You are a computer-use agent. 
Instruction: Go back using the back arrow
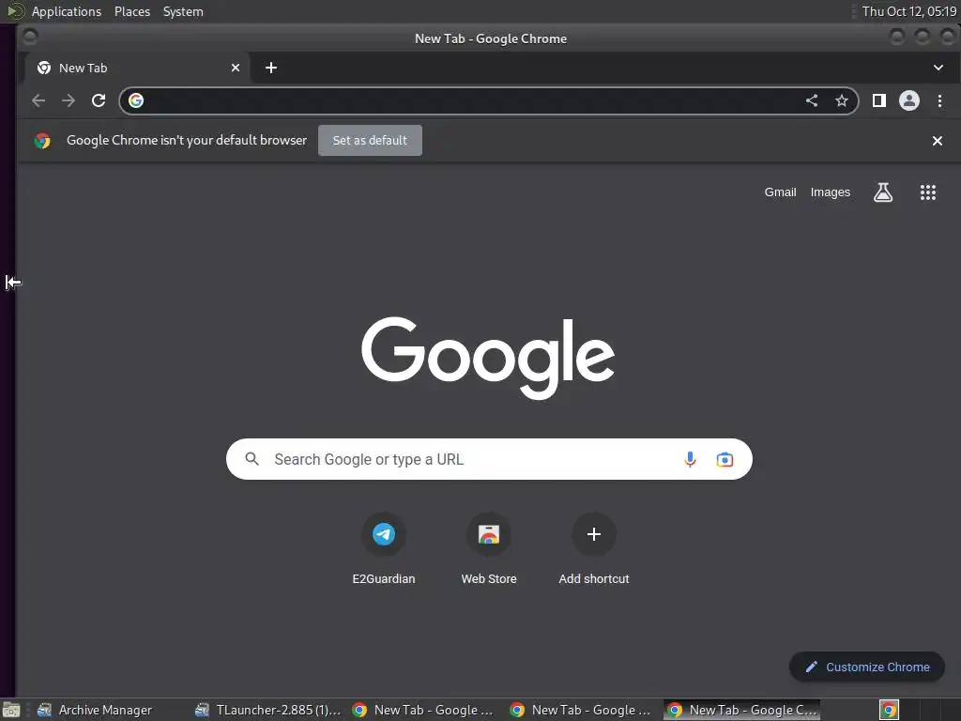click(x=38, y=100)
